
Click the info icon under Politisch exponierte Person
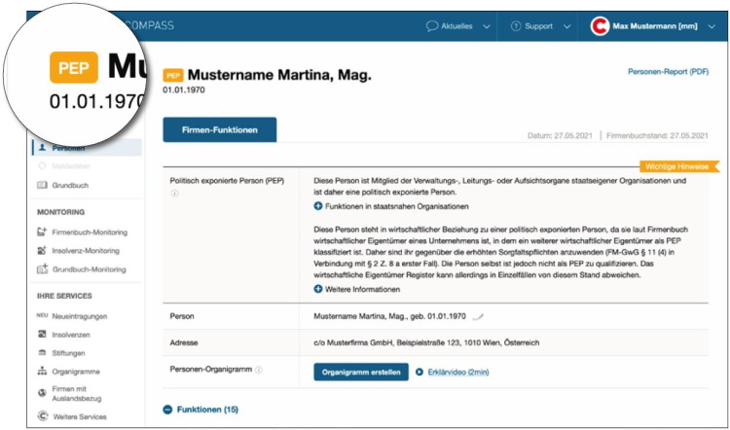[174, 194]
